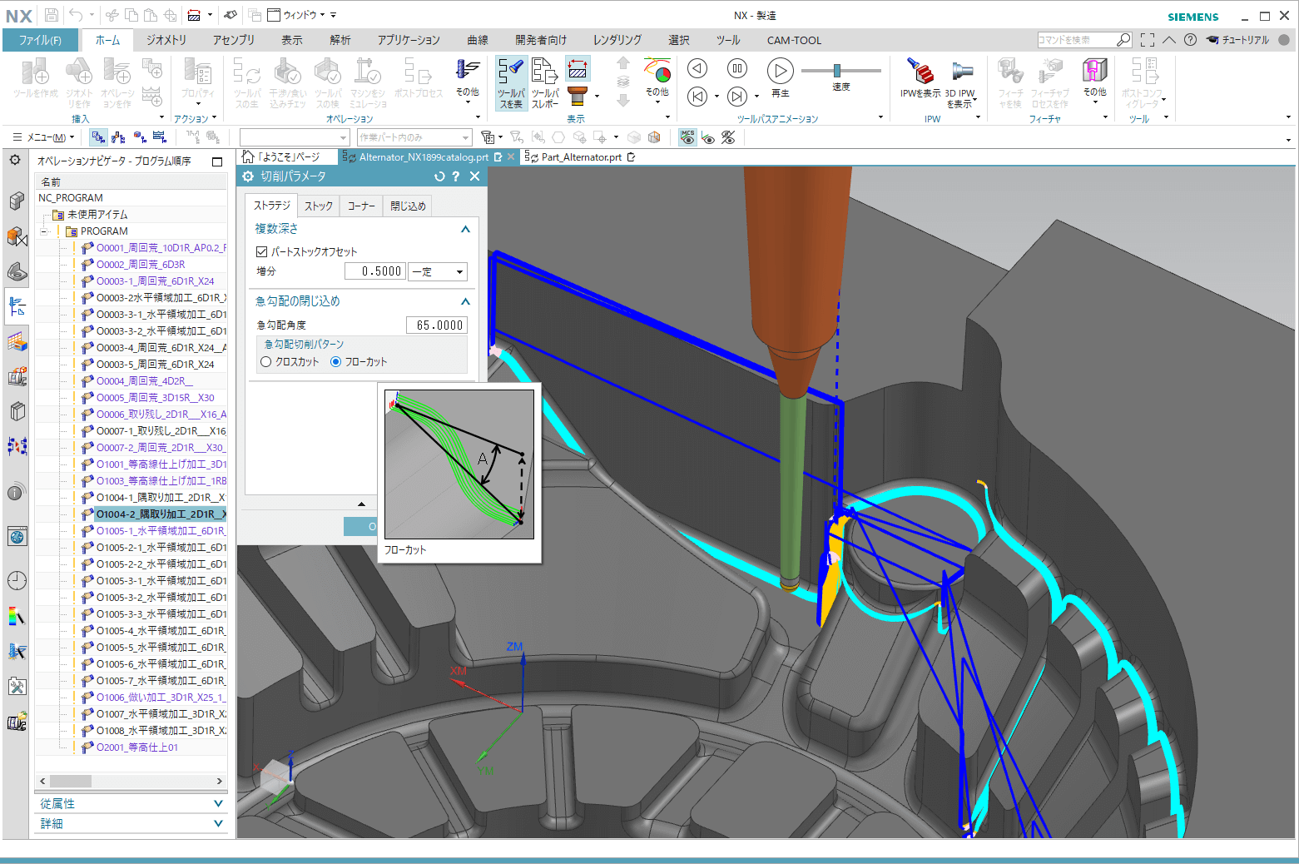
Task: Open the History clock sidebar icon
Action: pos(17,580)
